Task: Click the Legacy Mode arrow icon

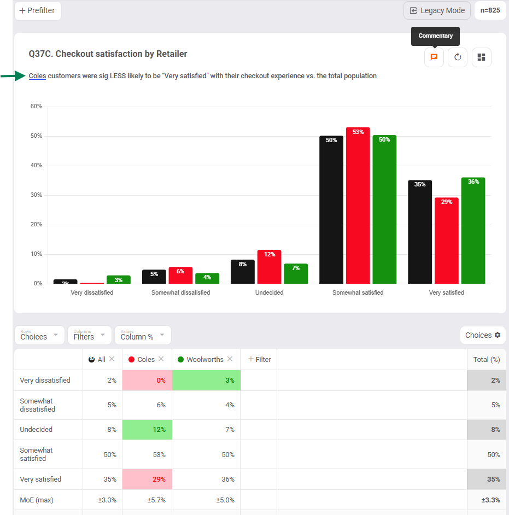Action: point(413,10)
